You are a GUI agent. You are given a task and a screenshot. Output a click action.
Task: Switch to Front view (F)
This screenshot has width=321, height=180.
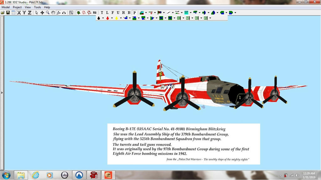click(113, 12)
